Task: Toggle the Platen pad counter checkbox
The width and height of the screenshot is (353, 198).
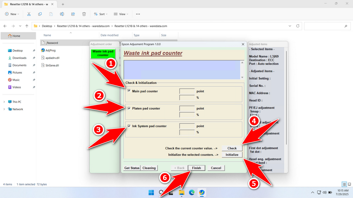Action: pyautogui.click(x=129, y=108)
